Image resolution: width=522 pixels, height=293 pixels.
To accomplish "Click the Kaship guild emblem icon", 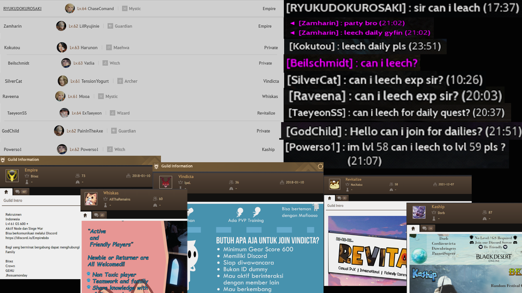I will point(419,212).
